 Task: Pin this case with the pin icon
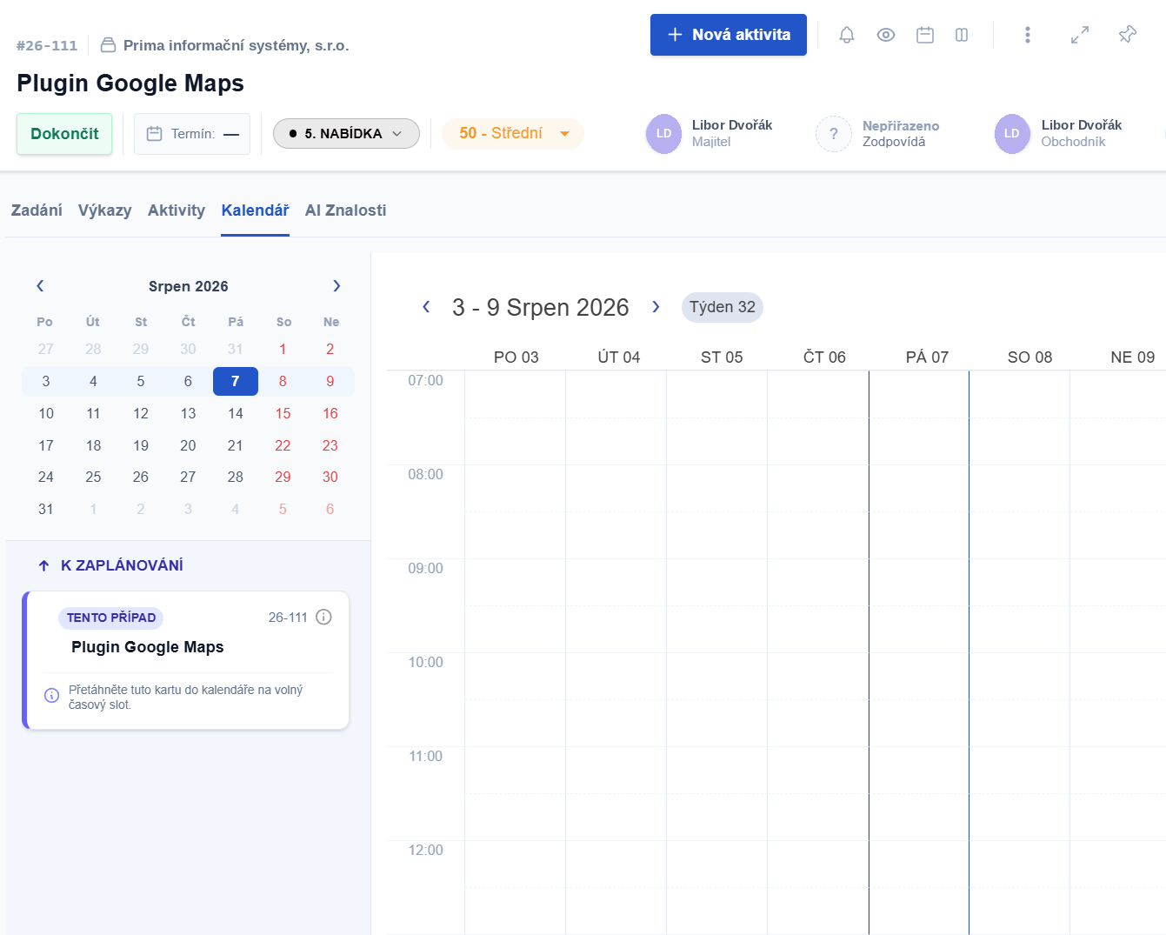[x=1128, y=35]
